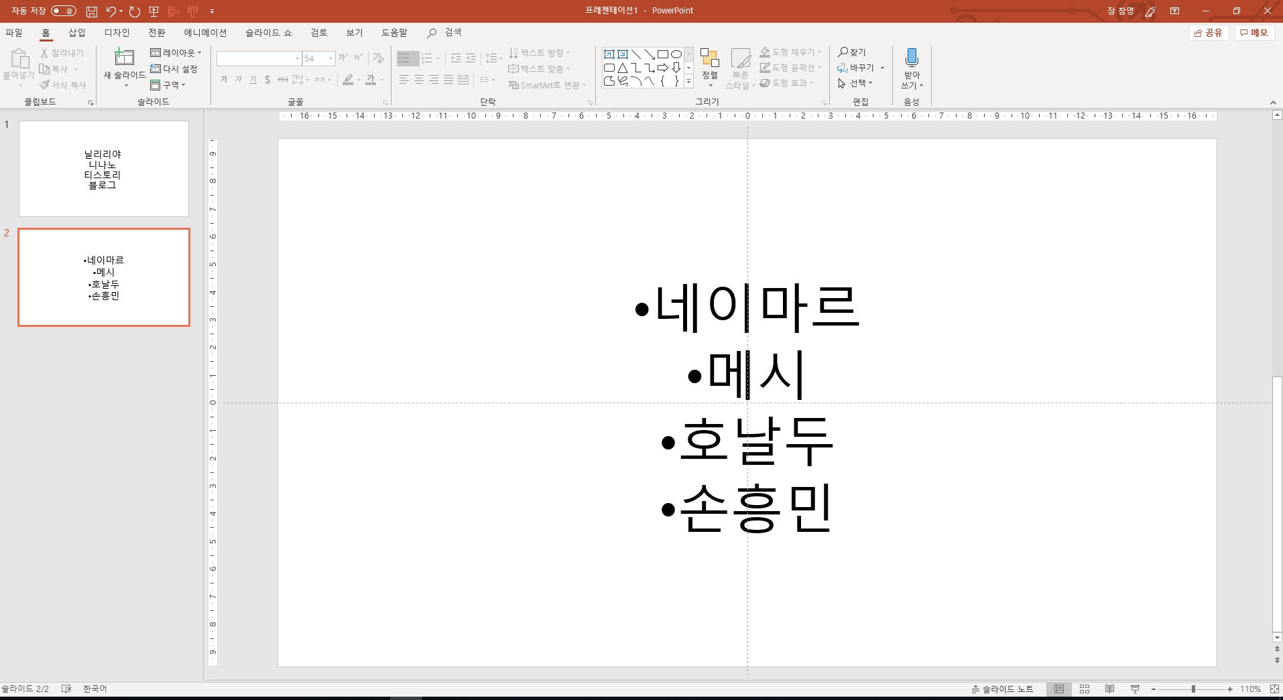Click the Save icon in quick access toolbar

92,11
